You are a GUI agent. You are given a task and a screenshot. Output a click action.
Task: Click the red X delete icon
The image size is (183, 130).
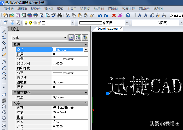tap(114, 16)
